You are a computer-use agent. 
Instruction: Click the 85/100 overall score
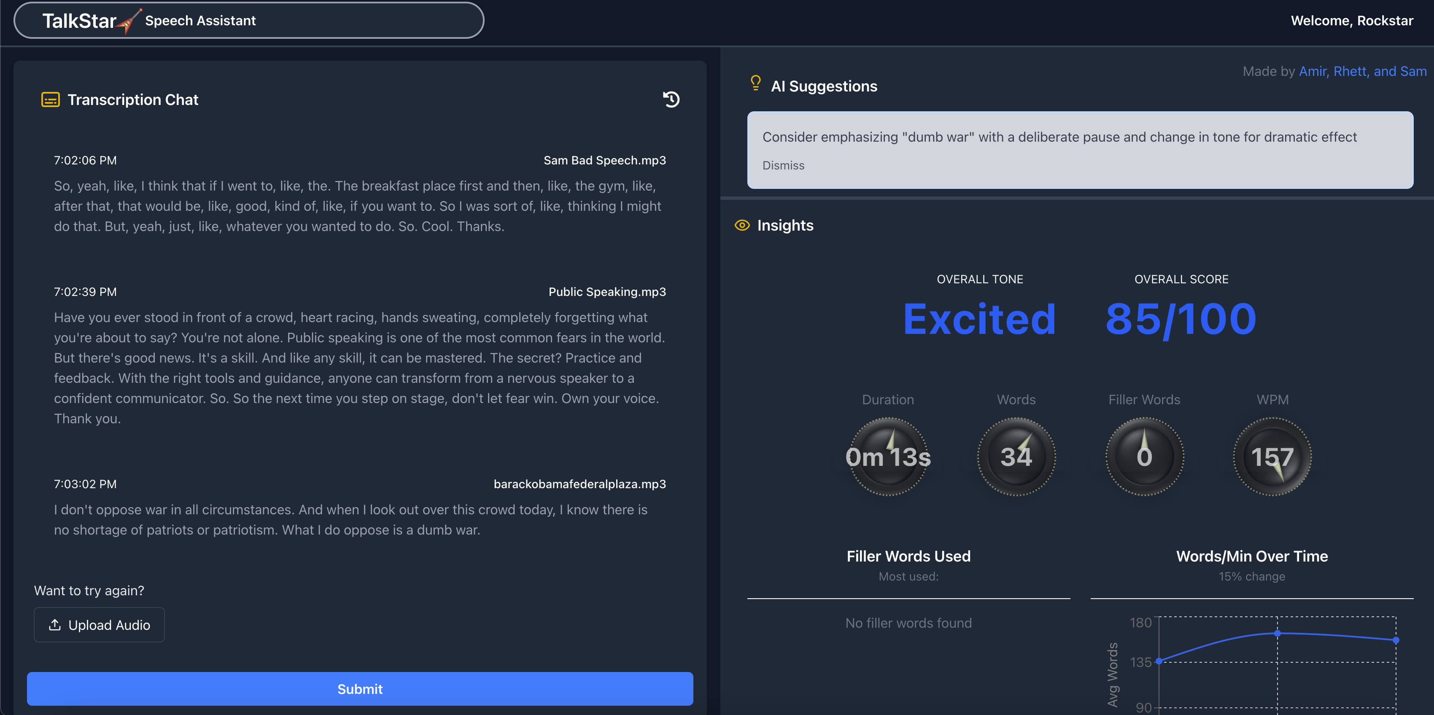point(1181,320)
